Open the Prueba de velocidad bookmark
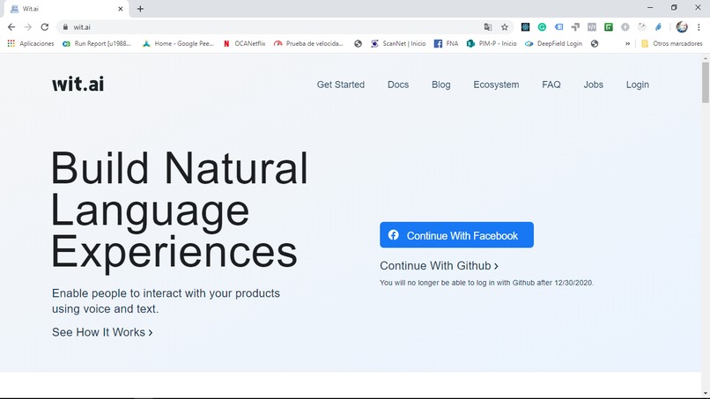Screen dimensions: 710x399 point(309,43)
